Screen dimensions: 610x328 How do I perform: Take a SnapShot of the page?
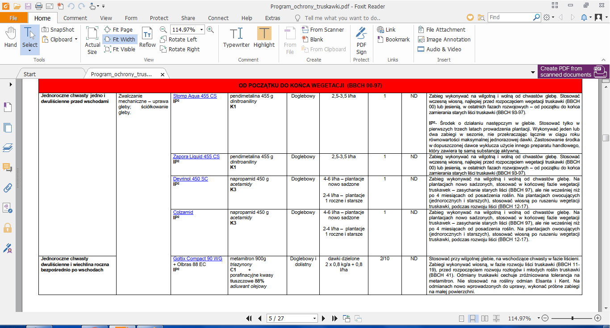(58, 29)
